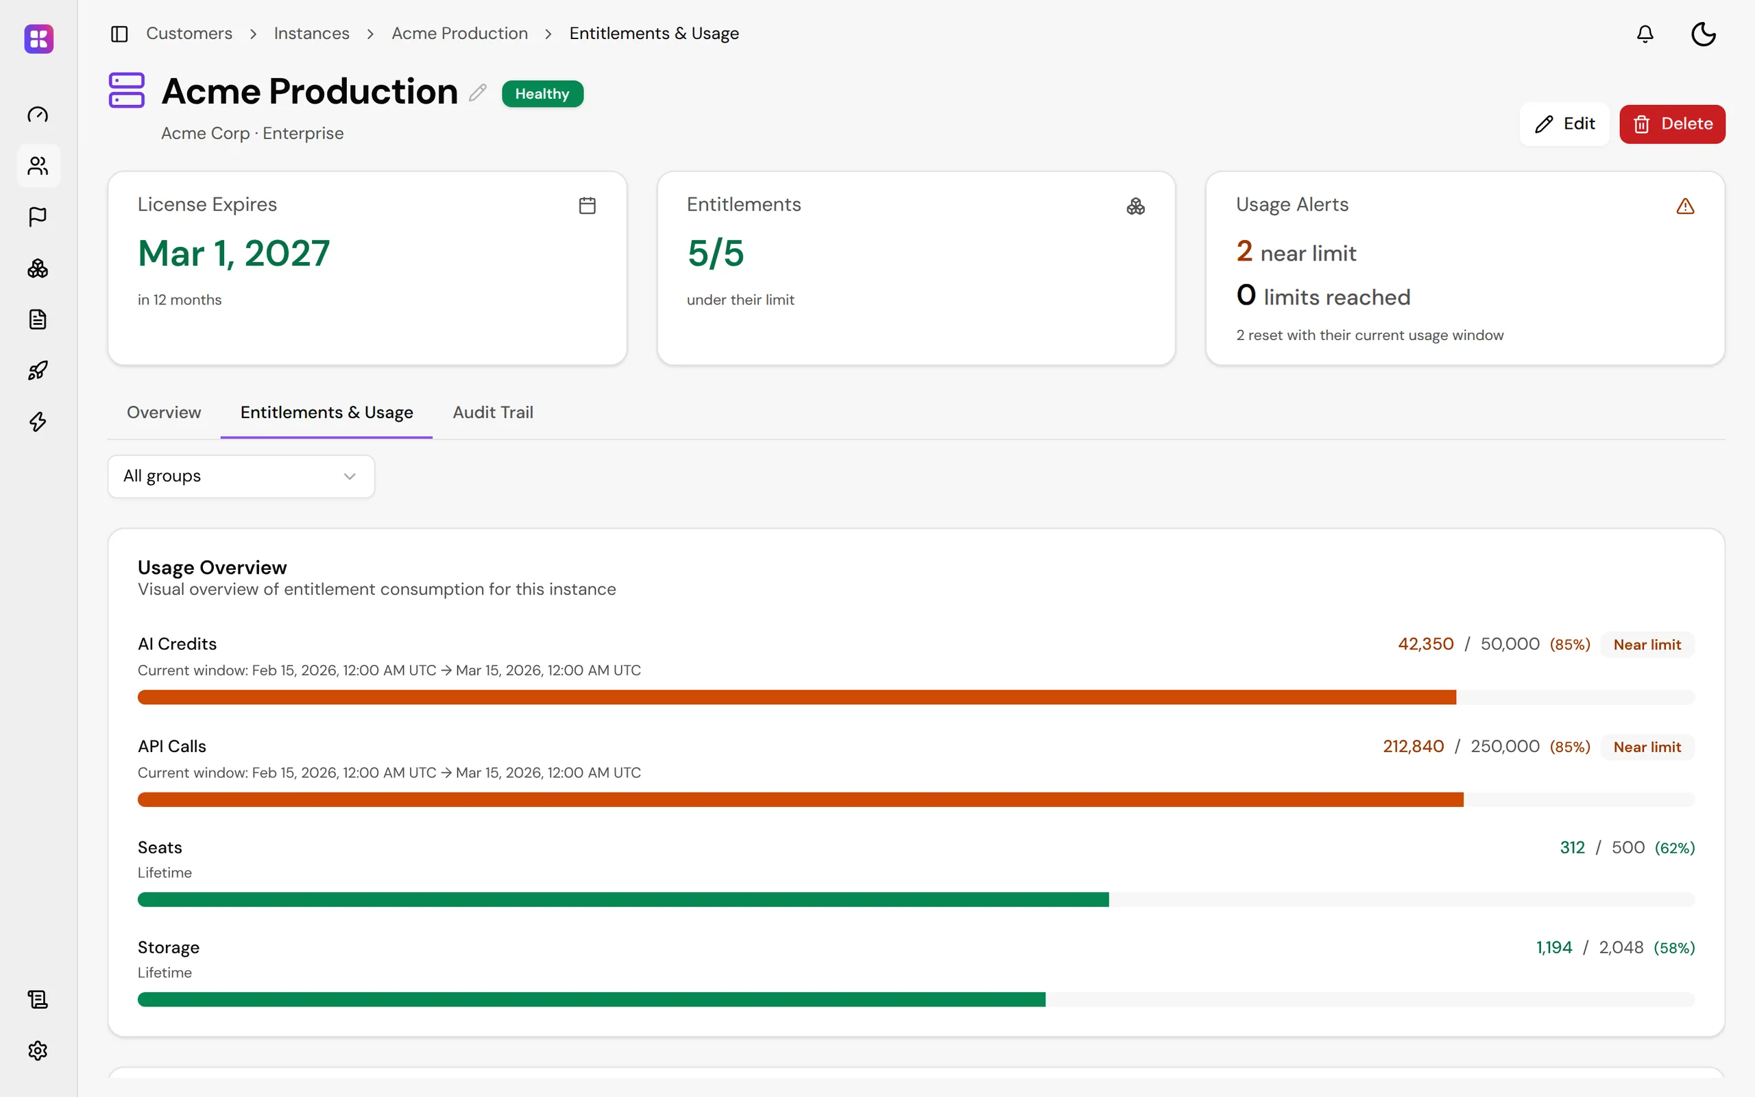The image size is (1755, 1097).
Task: Open the rocket icon in sidebar
Action: coord(38,371)
